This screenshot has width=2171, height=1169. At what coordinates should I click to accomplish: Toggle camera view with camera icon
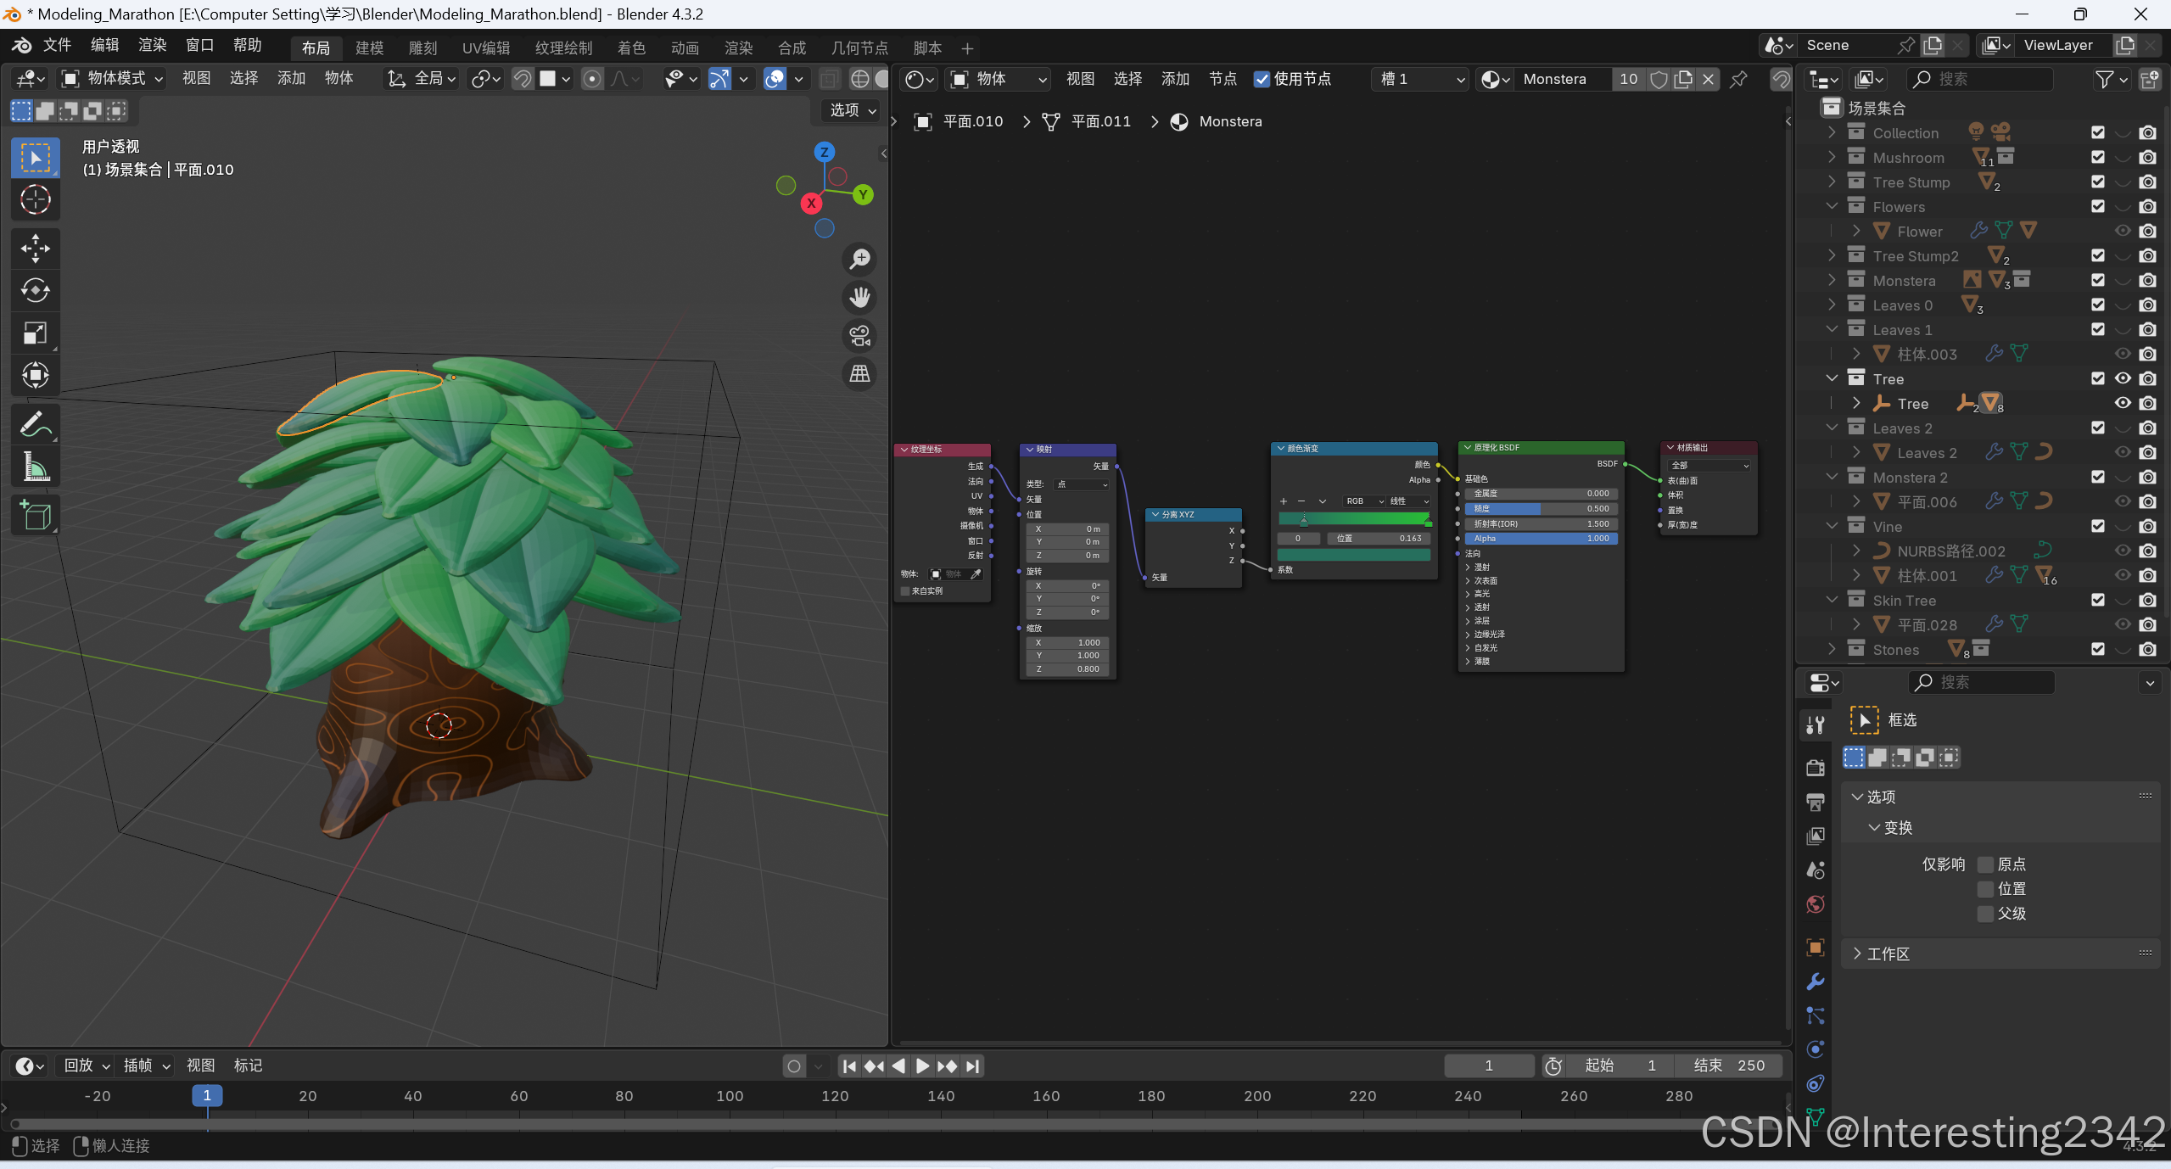tap(859, 336)
